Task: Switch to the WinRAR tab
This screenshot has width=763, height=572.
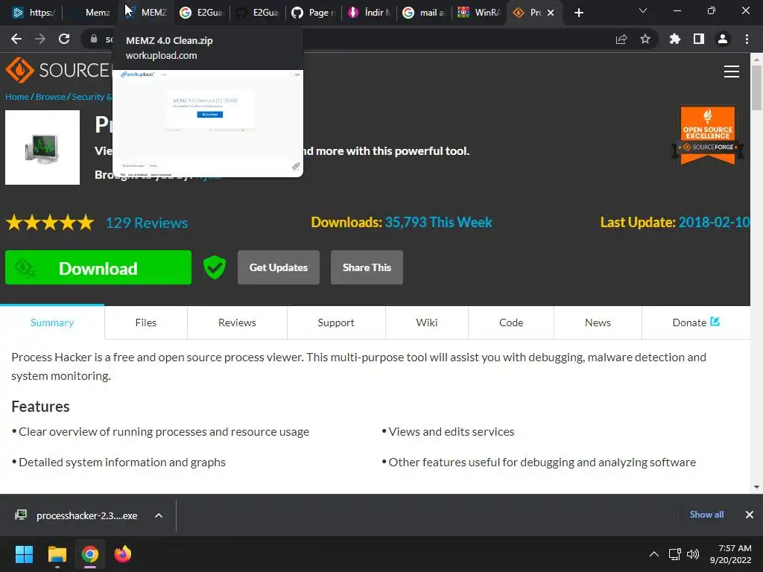Action: point(479,13)
